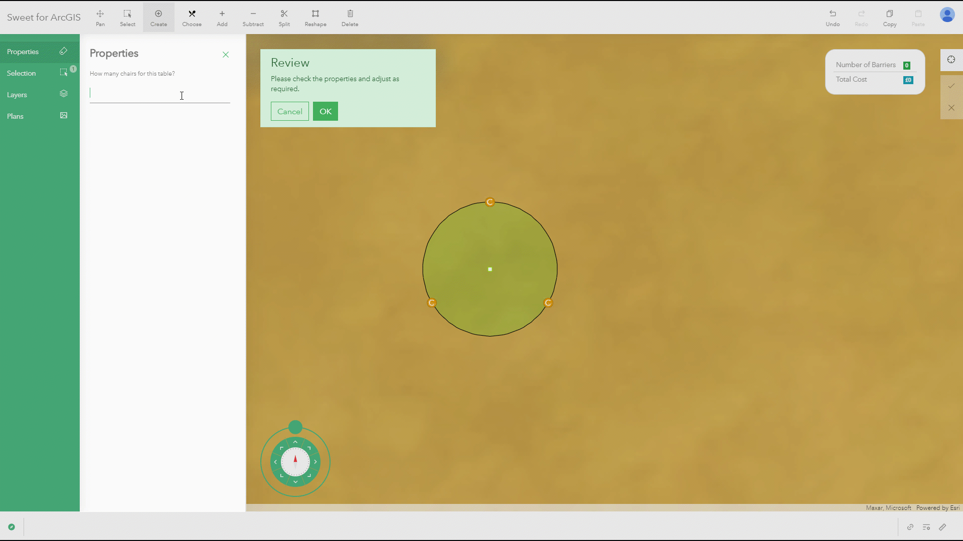Select the Pan tool
This screenshot has width=963, height=541.
tap(100, 17)
